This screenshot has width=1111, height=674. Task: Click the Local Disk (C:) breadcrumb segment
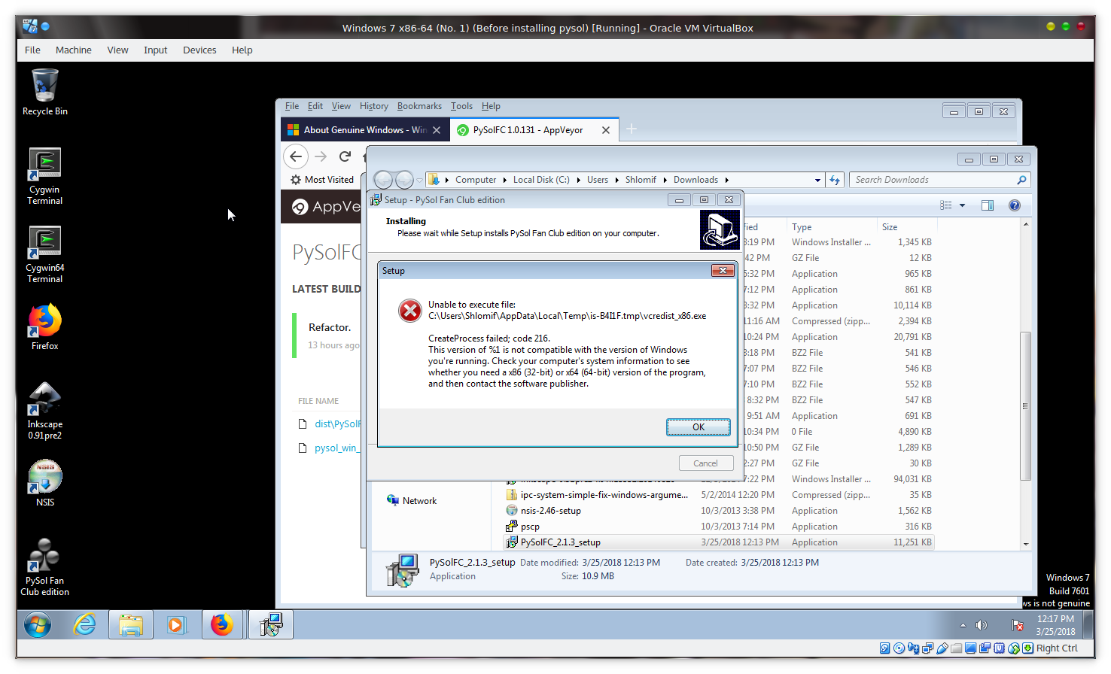(541, 180)
